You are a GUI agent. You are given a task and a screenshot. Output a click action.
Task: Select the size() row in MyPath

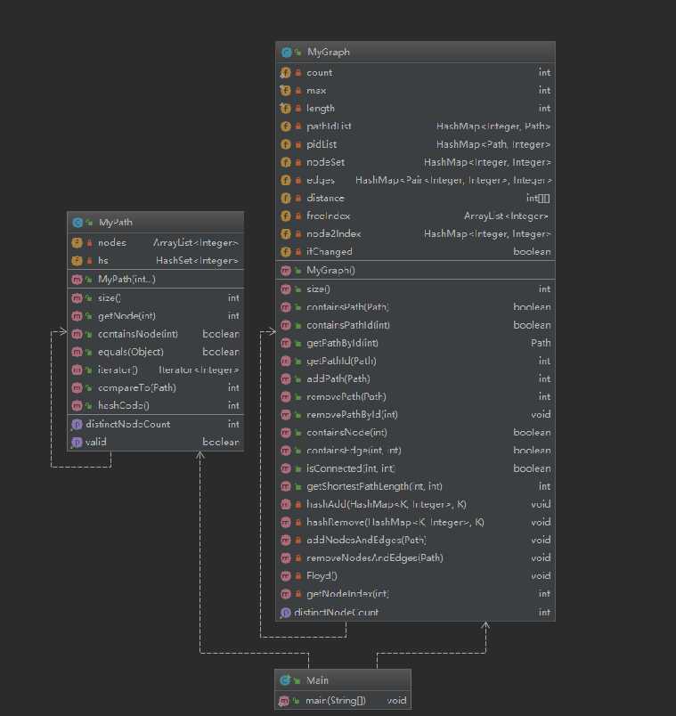155,298
